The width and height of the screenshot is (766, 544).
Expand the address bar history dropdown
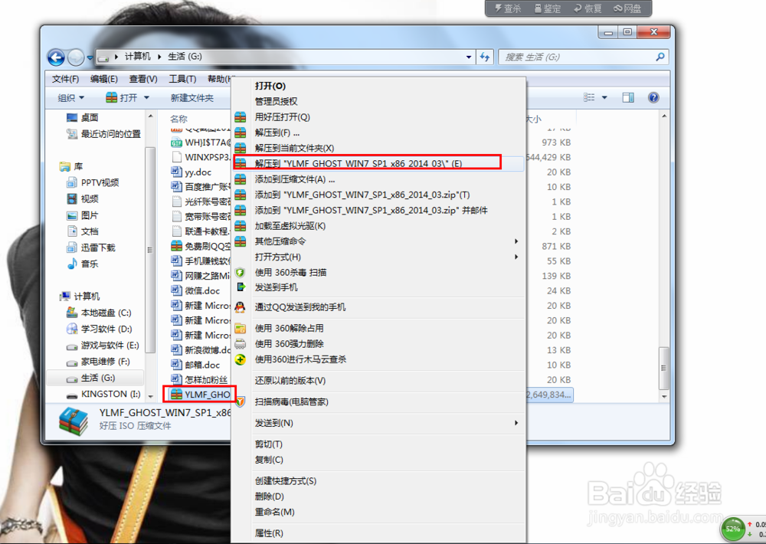[x=469, y=57]
